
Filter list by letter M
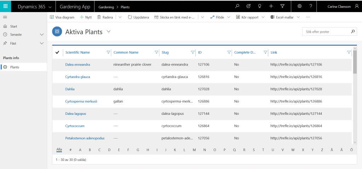coord(194,150)
